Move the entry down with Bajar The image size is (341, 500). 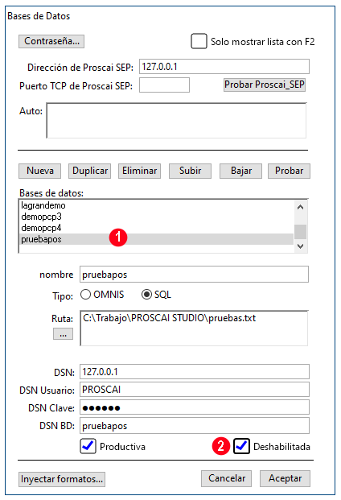240,171
